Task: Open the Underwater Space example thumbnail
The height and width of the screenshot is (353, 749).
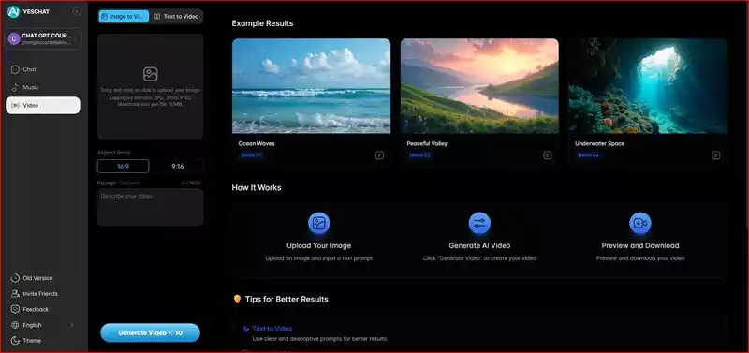Action: coord(648,86)
